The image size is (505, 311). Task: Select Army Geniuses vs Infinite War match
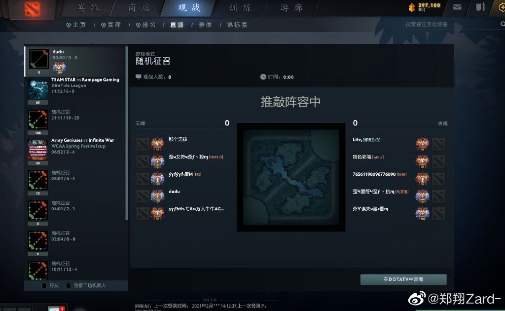pos(74,152)
